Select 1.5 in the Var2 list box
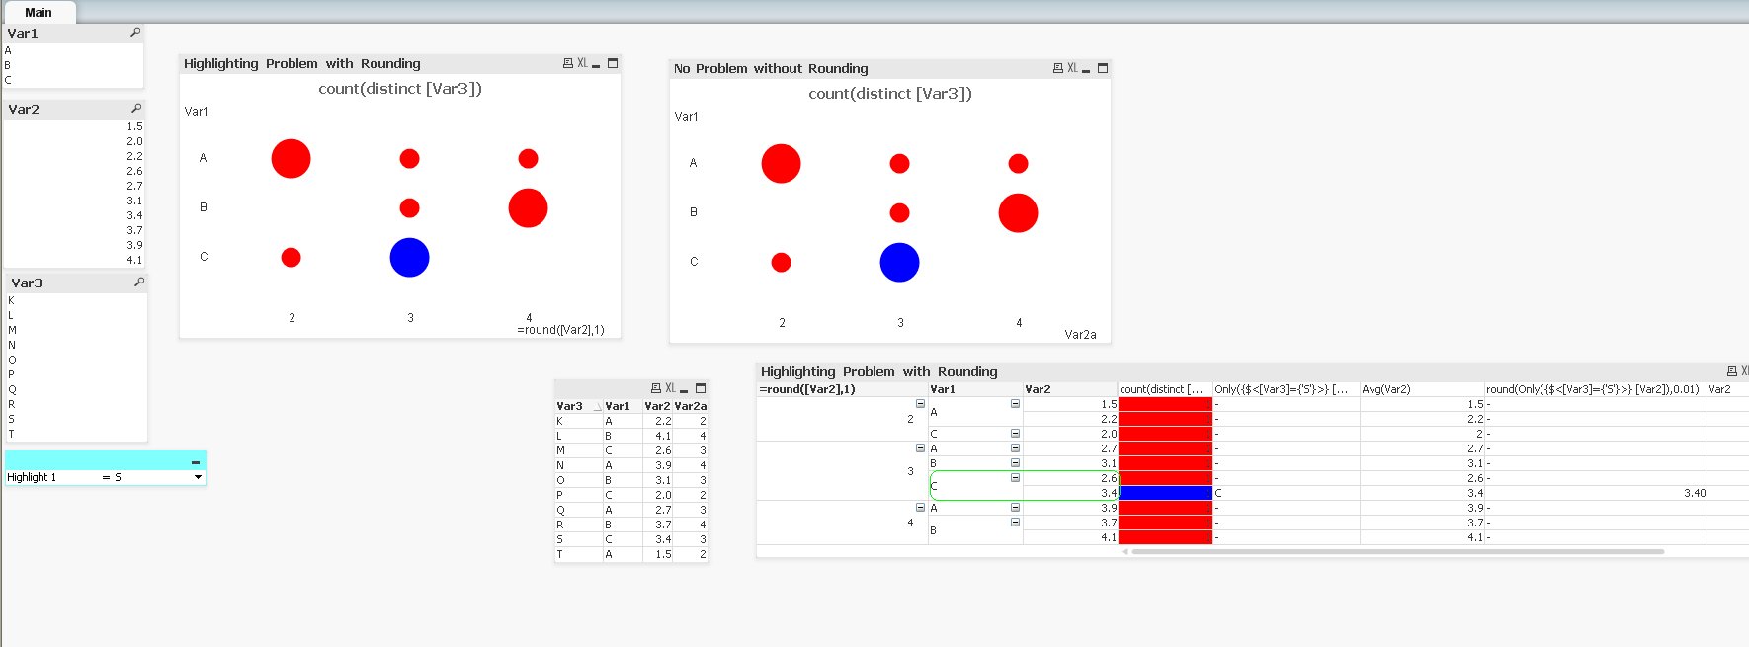 pyautogui.click(x=74, y=126)
